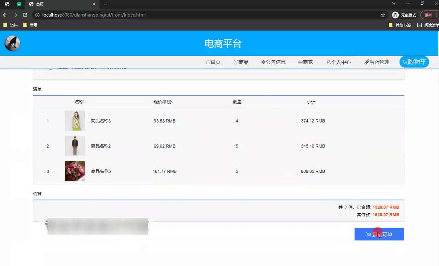Click the incognito mode (无痕模式) icon
This screenshot has width=439, height=266.
[396, 15]
